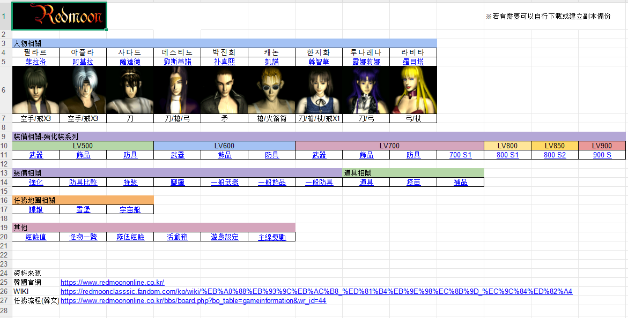Viewport: 628px width, 318px height.
Task: Open the gameinformation board.php quest link
Action: pyautogui.click(x=194, y=300)
